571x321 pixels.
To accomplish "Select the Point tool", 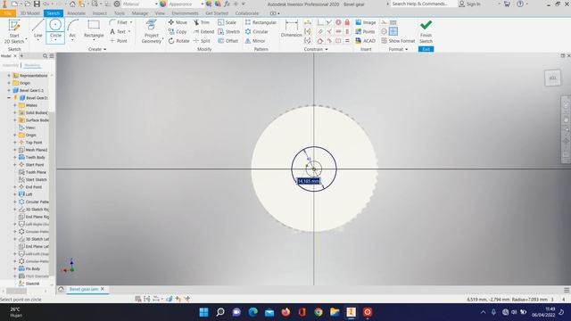I will tap(119, 41).
